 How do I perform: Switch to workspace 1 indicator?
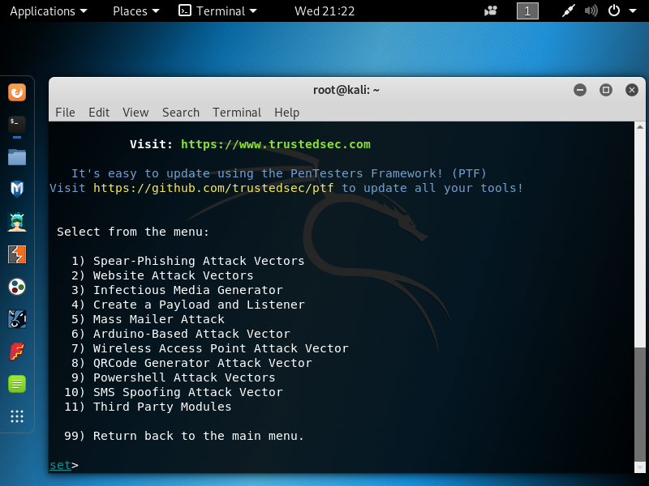(x=527, y=11)
